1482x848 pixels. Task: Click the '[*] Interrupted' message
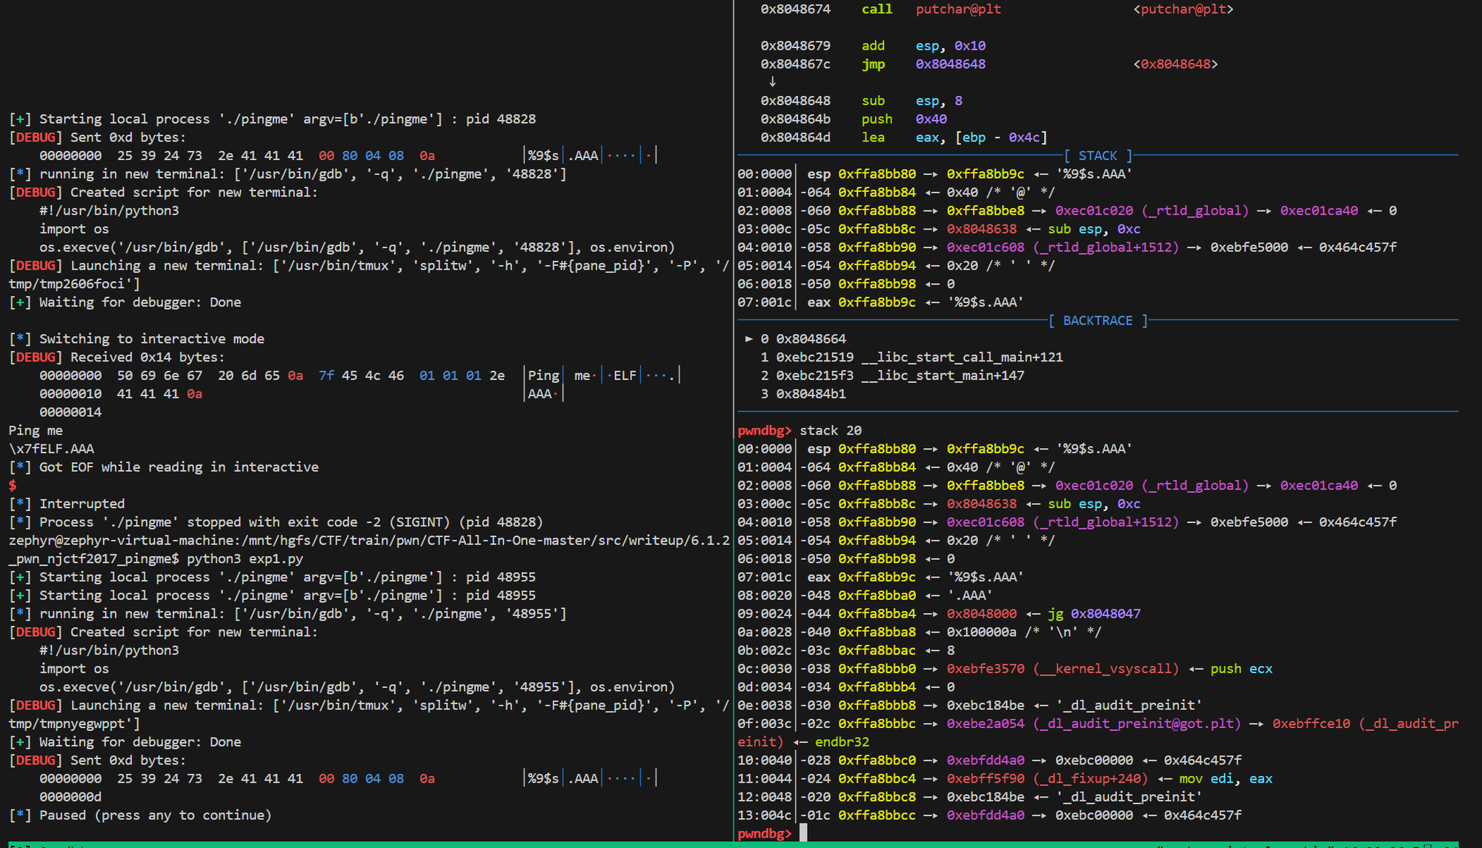click(67, 504)
